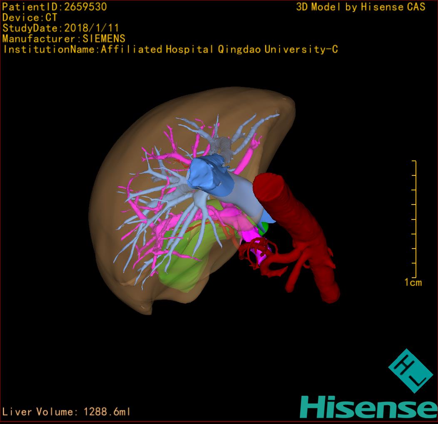
Task: Click the Manufacturer:SIEMENS label
Action: click(x=64, y=39)
